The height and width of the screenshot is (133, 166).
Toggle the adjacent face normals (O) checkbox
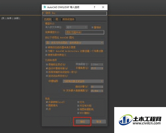click(x=47, y=72)
